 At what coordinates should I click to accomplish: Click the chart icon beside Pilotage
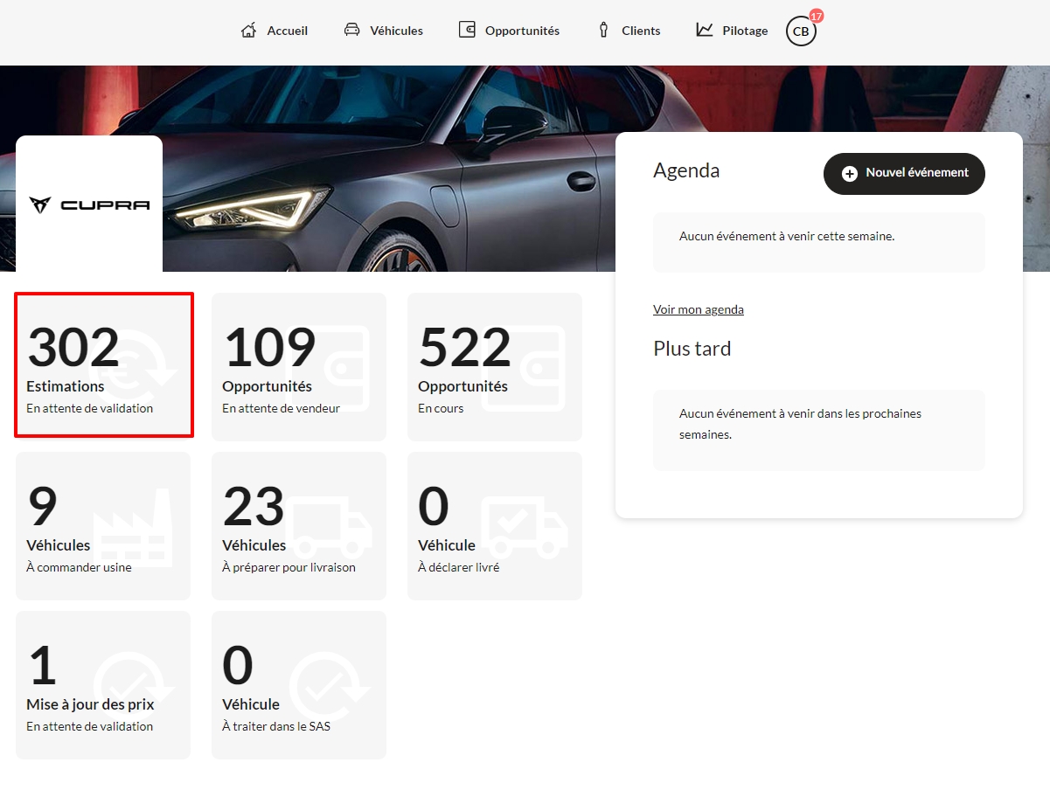pos(705,30)
